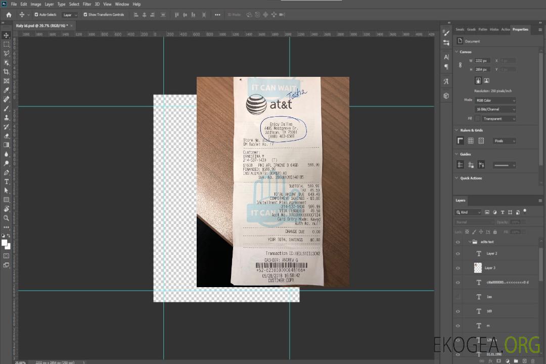
Task: Delete layer trash icon
Action: (x=532, y=361)
